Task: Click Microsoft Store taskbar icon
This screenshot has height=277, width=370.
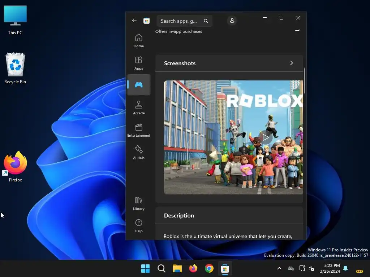Action: point(225,268)
